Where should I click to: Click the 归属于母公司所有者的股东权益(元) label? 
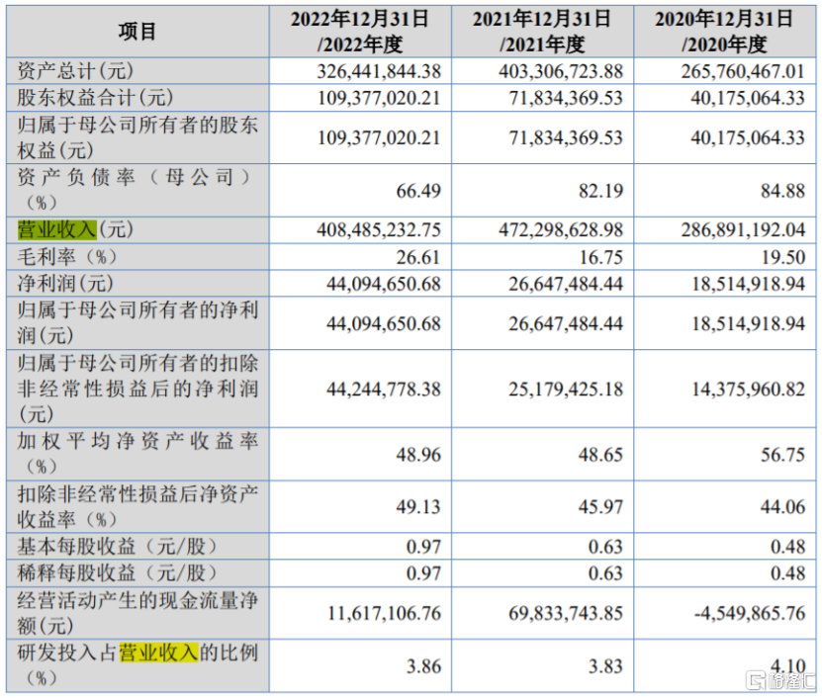[137, 137]
